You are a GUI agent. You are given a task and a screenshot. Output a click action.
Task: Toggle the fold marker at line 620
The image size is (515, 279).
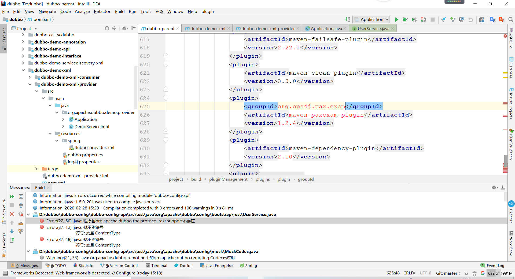[166, 64]
